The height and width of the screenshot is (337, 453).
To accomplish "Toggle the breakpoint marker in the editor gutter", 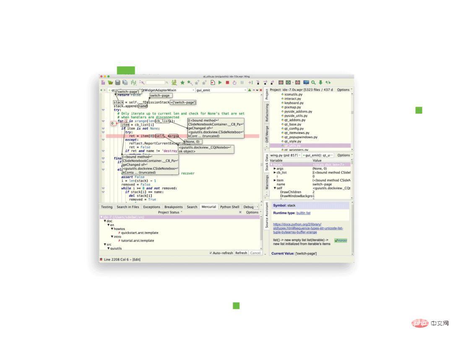I will coord(101,136).
